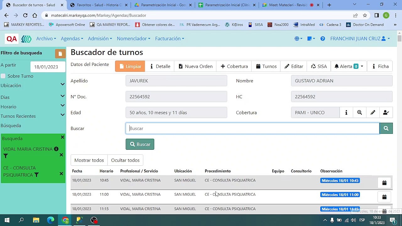Click Mostrar todos button
Screen dimensions: 402x226
pyautogui.click(x=89, y=160)
